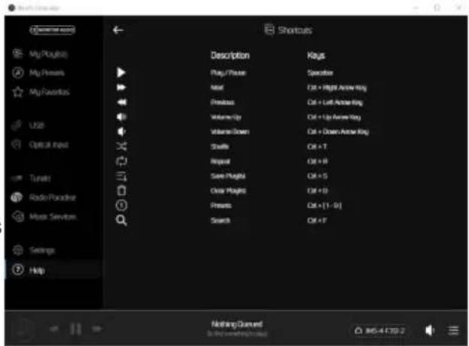Click the Settings gear icon
This screenshot has height=346, width=469.
tap(18, 250)
